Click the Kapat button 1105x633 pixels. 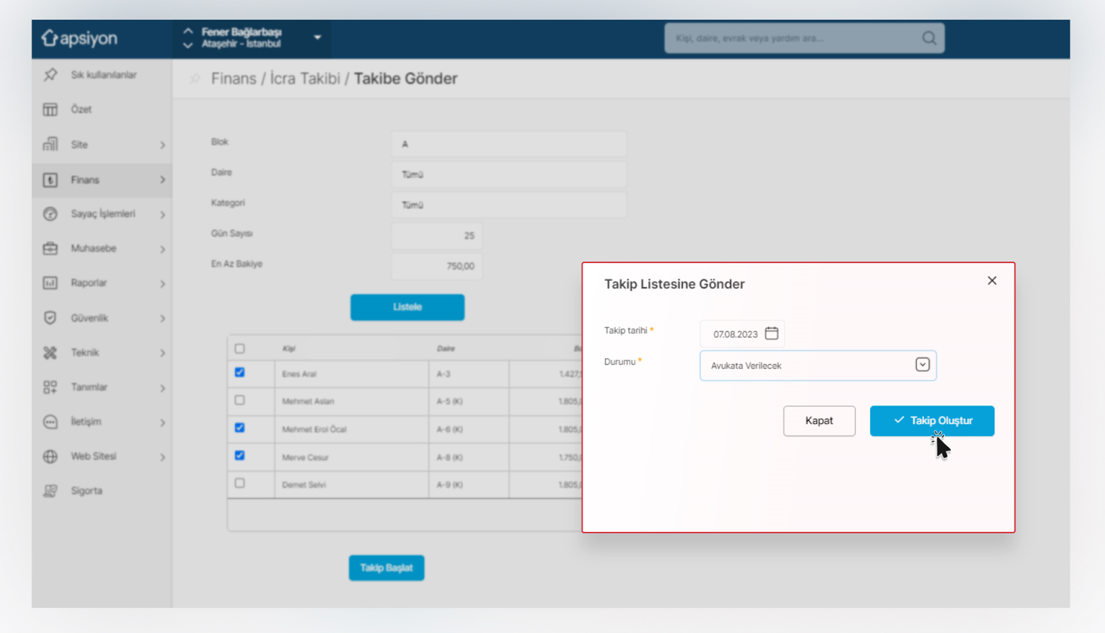[x=819, y=420]
